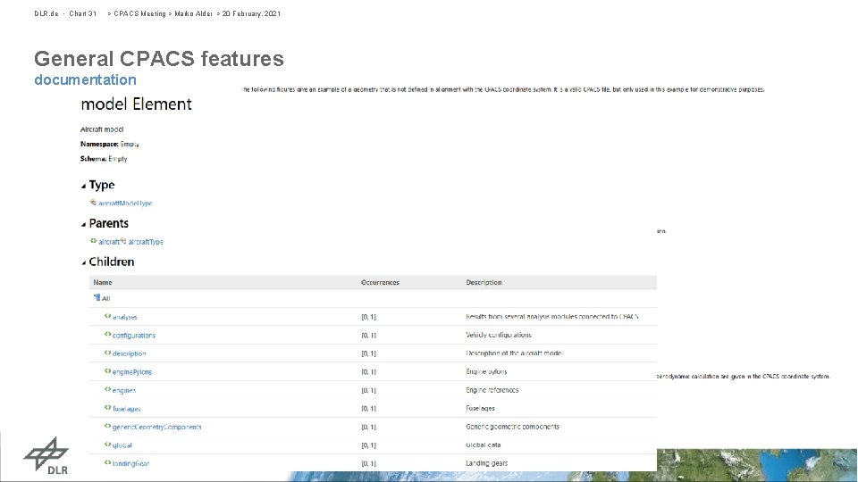Select the 'Engine pylons' description text
Image resolution: width=858 pixels, height=482 pixels.
coord(486,371)
